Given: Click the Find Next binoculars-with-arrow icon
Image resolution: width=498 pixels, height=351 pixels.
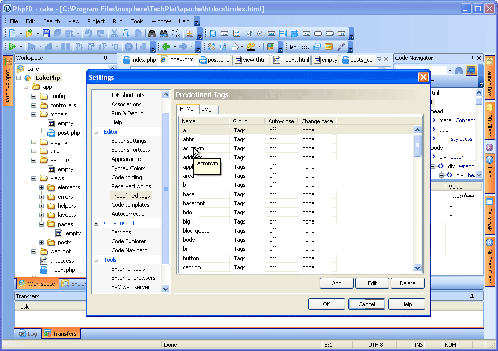Looking at the screenshot, I should tap(163, 33).
